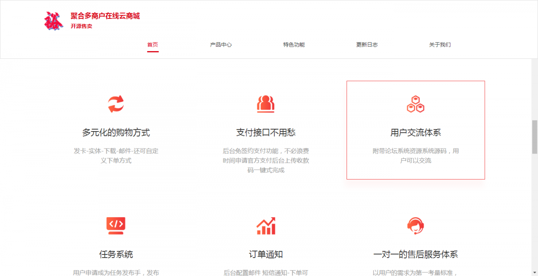Screen dimensions: 538x276
Task: Click the underlined 首页 link
Action: [x=153, y=44]
